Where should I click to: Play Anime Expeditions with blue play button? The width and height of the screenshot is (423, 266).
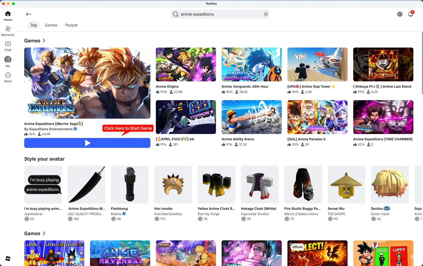tap(87, 143)
